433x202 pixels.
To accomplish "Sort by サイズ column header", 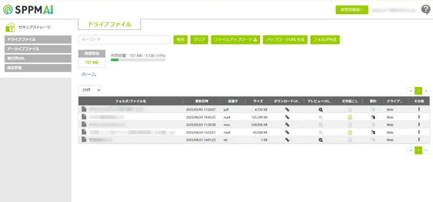I will tap(258, 101).
